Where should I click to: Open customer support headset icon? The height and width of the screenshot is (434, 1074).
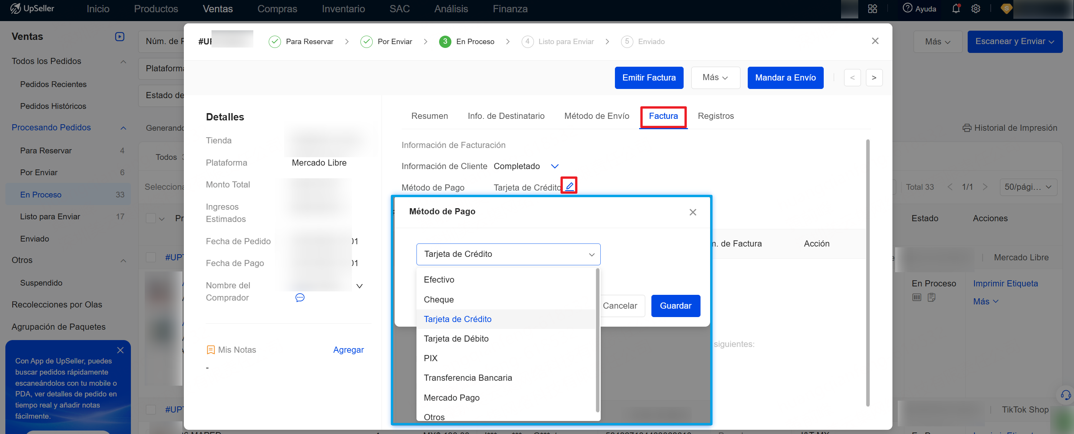tap(1066, 395)
